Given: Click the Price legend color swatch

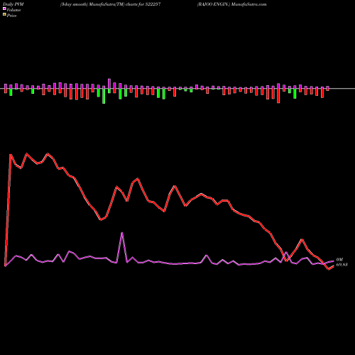Looking at the screenshot, I should pyautogui.click(x=4, y=15).
